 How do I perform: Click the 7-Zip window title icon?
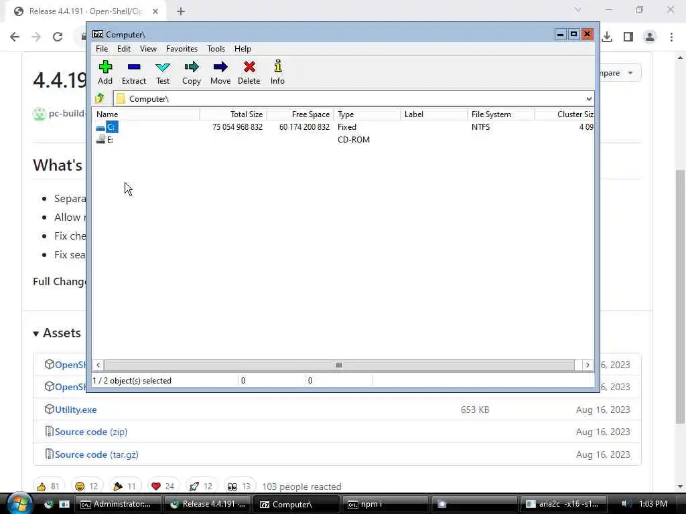pyautogui.click(x=98, y=34)
